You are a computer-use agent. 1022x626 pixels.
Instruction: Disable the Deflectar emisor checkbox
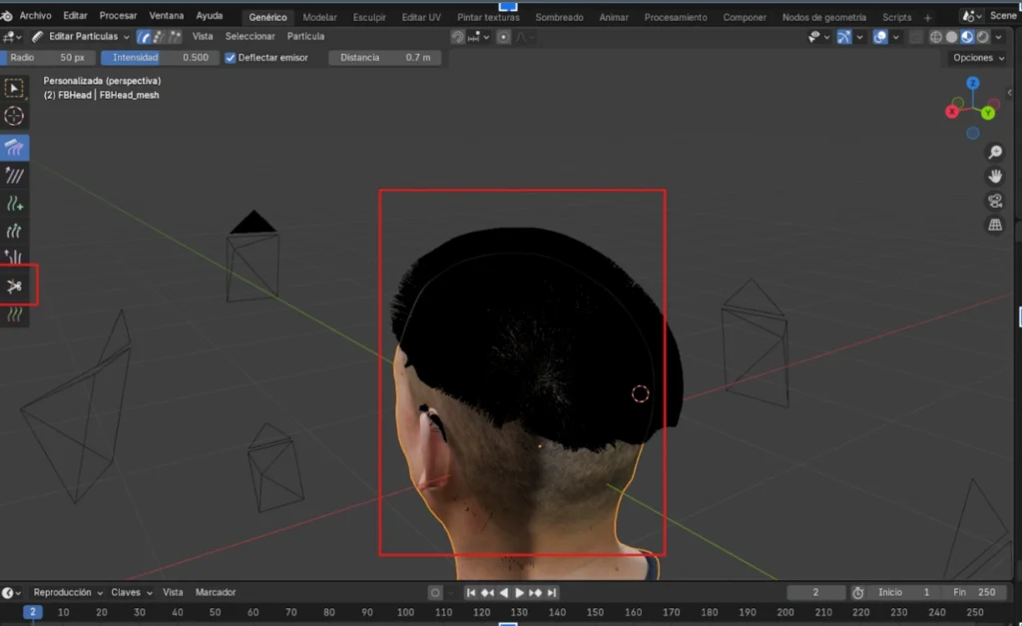(x=232, y=58)
